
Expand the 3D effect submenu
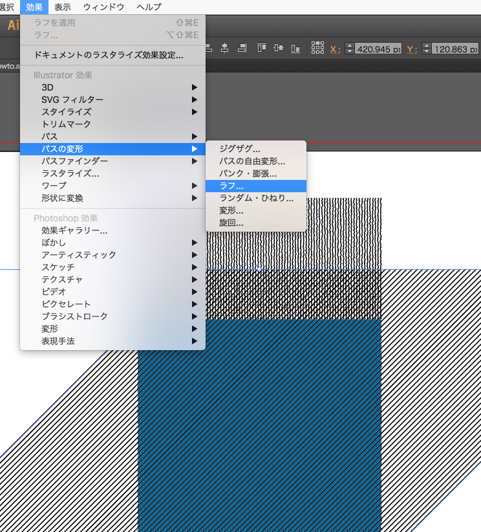[113, 87]
